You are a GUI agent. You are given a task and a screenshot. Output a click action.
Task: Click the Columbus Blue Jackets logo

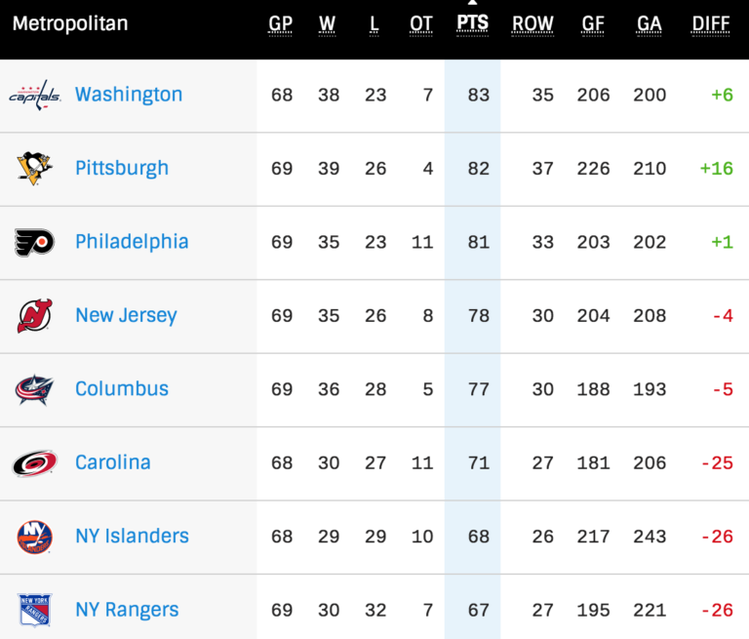[x=35, y=389]
